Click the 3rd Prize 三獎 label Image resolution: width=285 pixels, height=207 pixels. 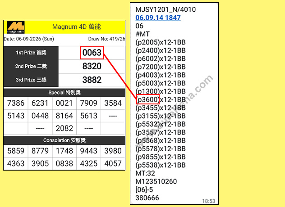coord(31,80)
